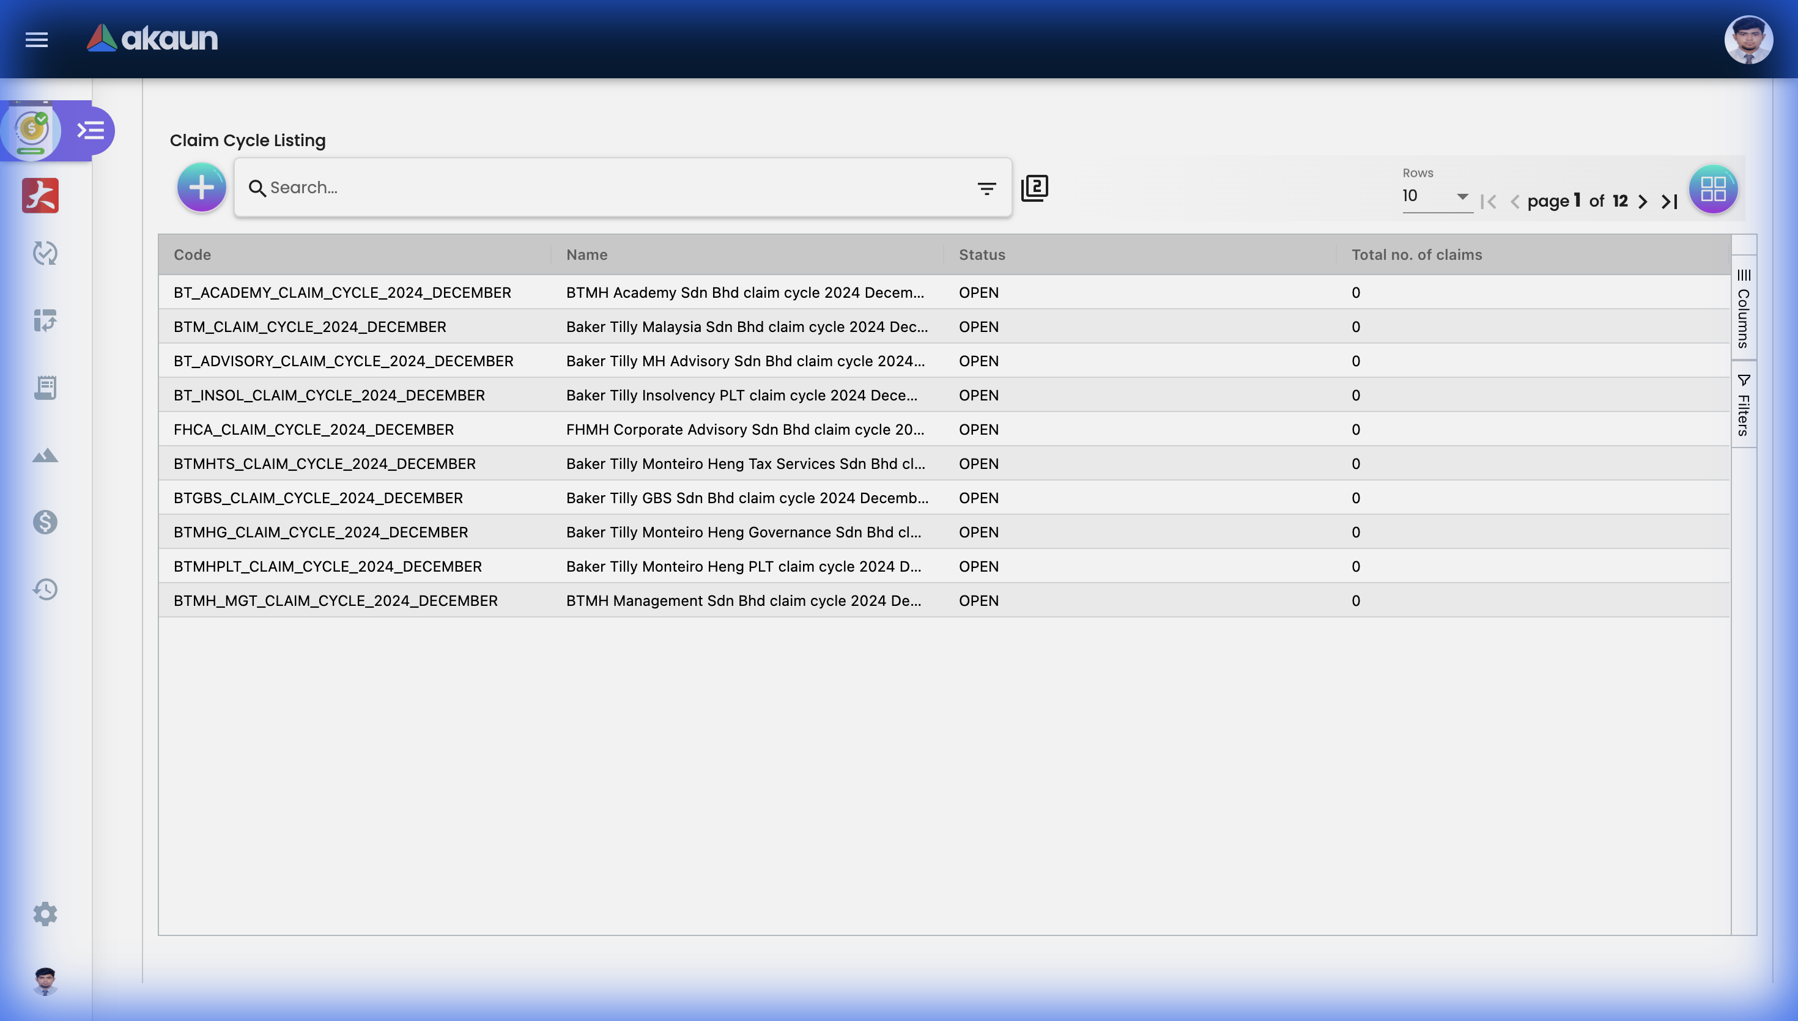1798x1021 pixels.
Task: Expand the Filters side panel
Action: pos(1744,405)
